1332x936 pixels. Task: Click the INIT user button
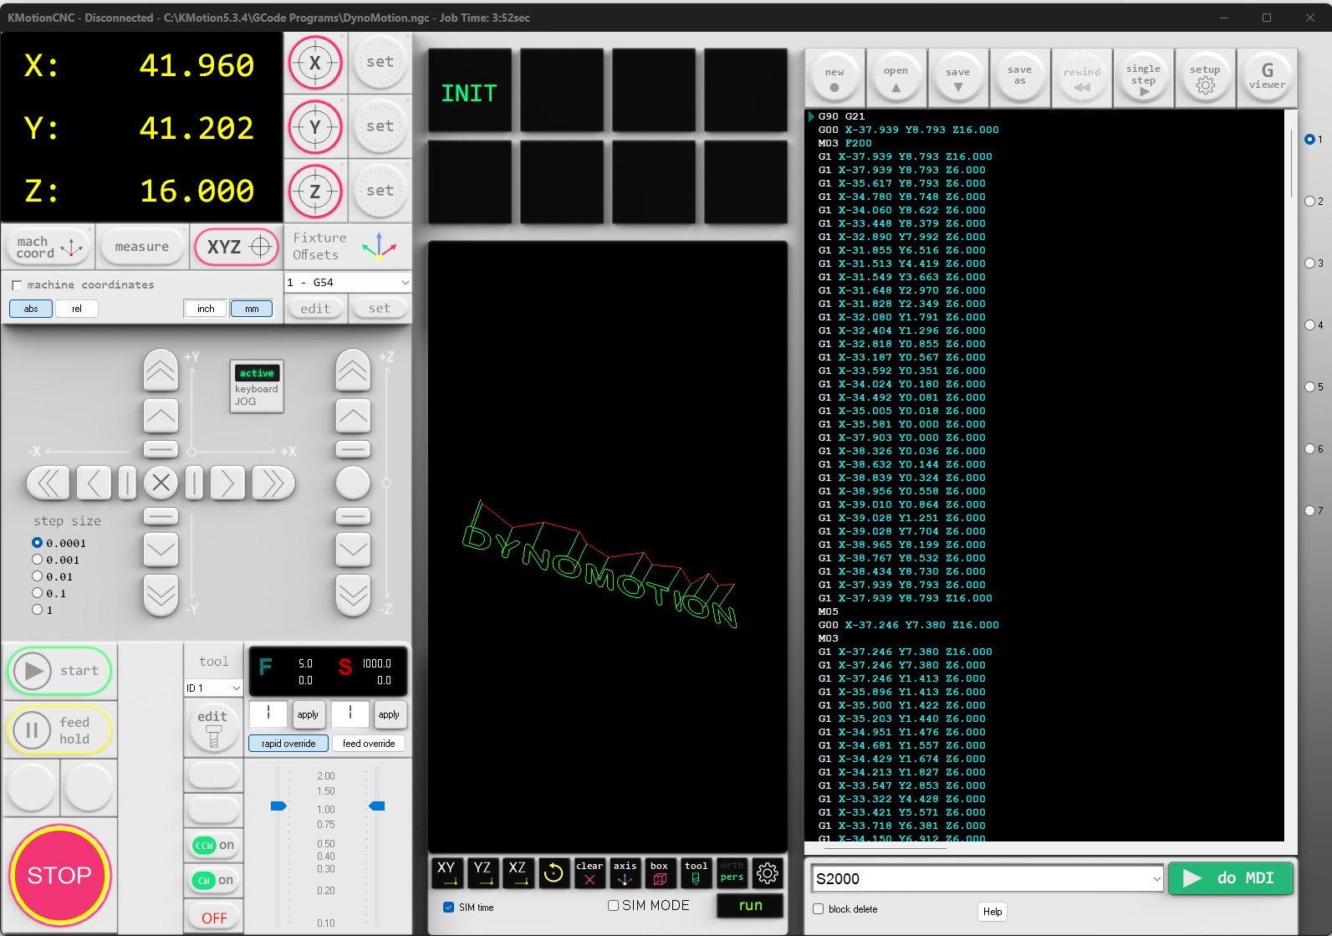click(x=469, y=91)
